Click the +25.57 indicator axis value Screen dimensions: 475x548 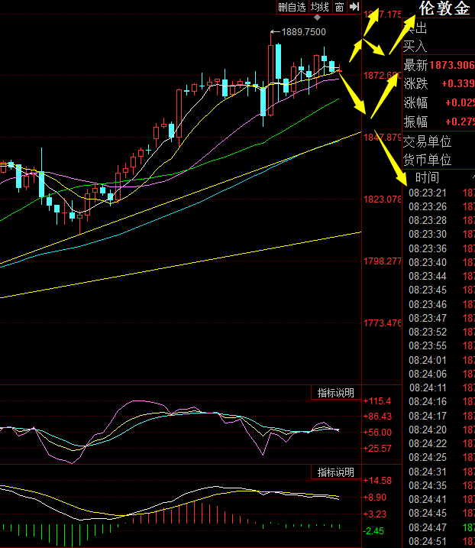click(377, 448)
